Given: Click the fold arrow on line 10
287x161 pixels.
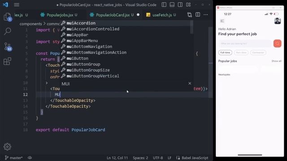Looking at the screenshot, I should tap(47, 83).
